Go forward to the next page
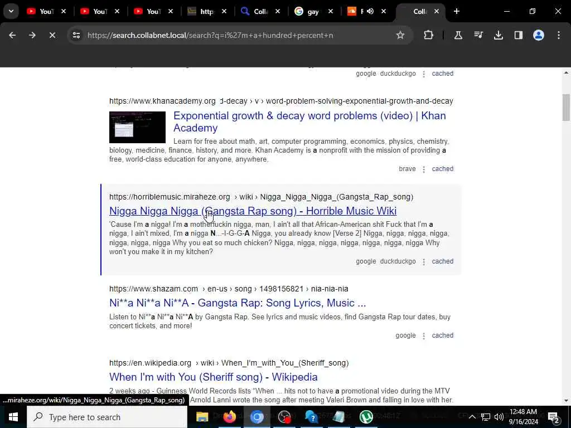Screen dimensions: 571x428 tap(32, 35)
